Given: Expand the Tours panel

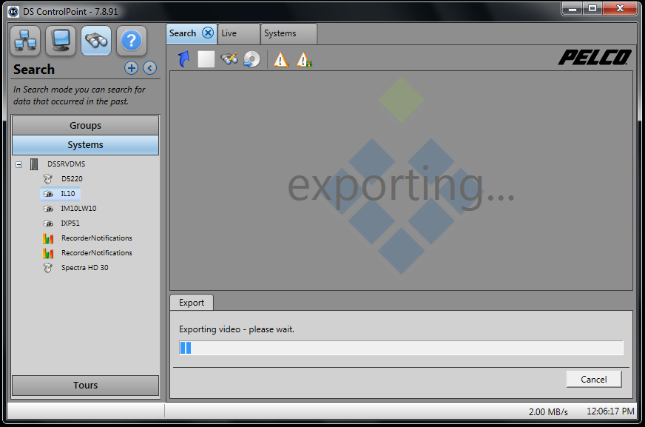Looking at the screenshot, I should click(85, 386).
